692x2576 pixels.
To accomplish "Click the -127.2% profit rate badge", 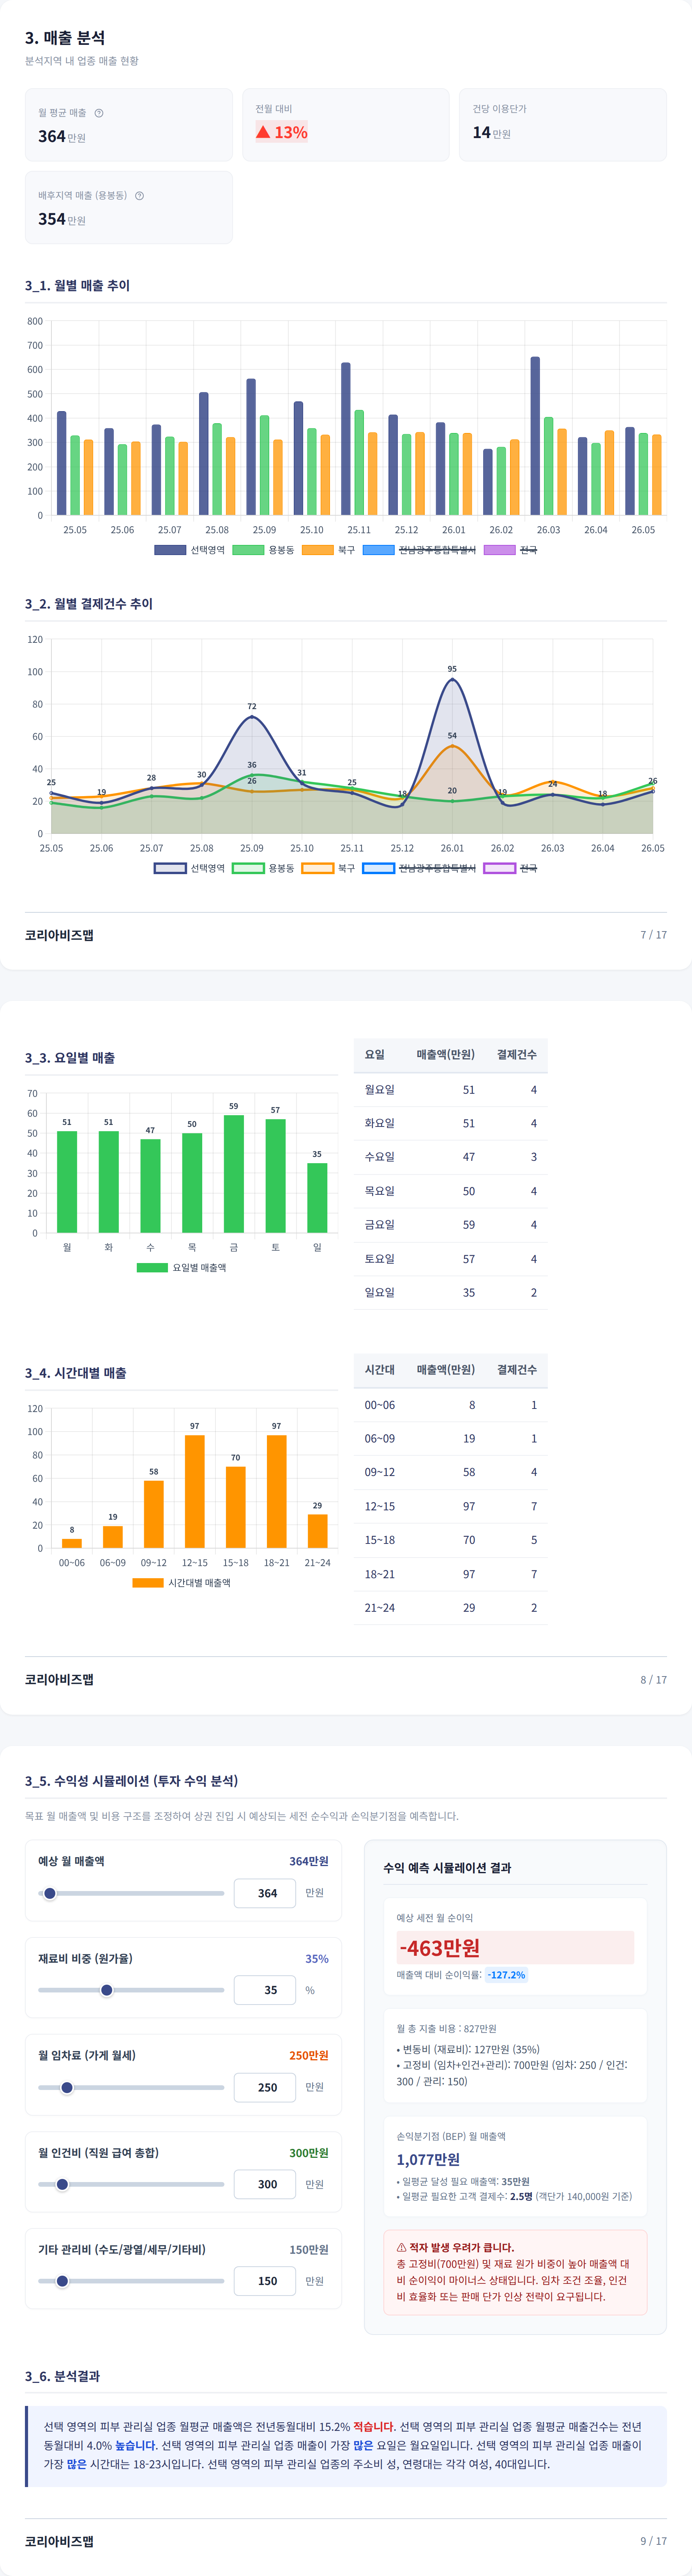I will pos(506,1975).
